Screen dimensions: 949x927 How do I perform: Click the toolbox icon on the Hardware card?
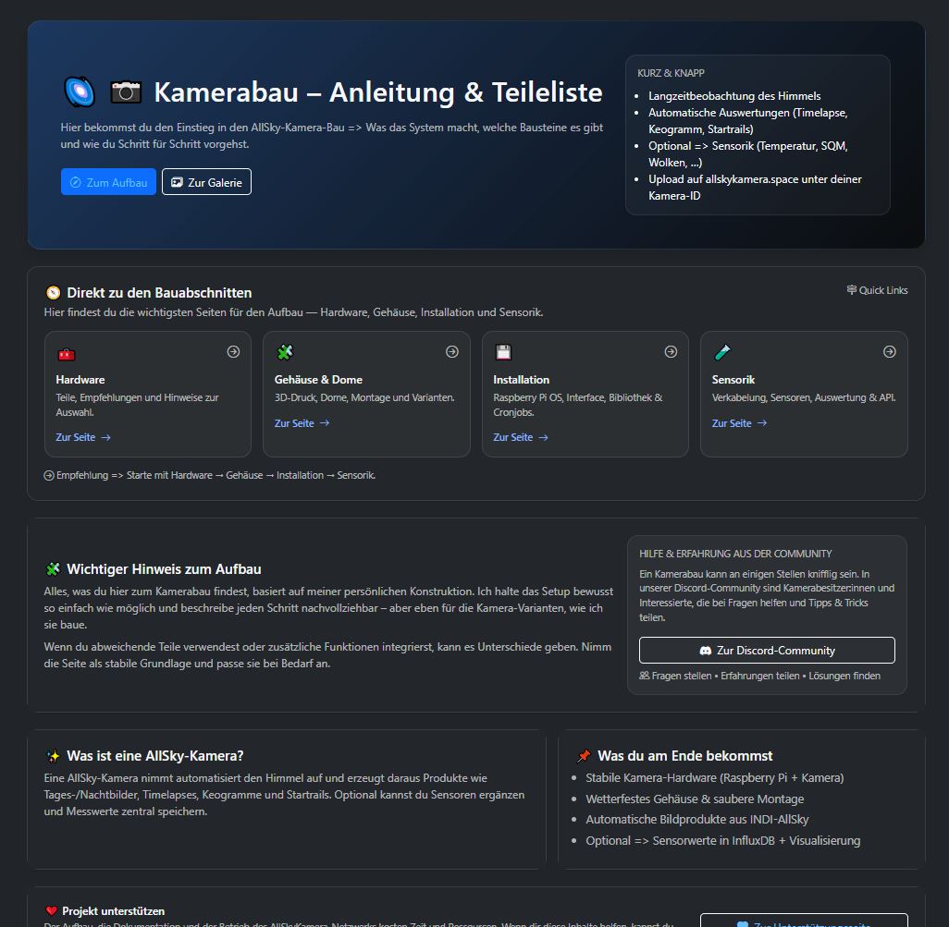tap(65, 352)
